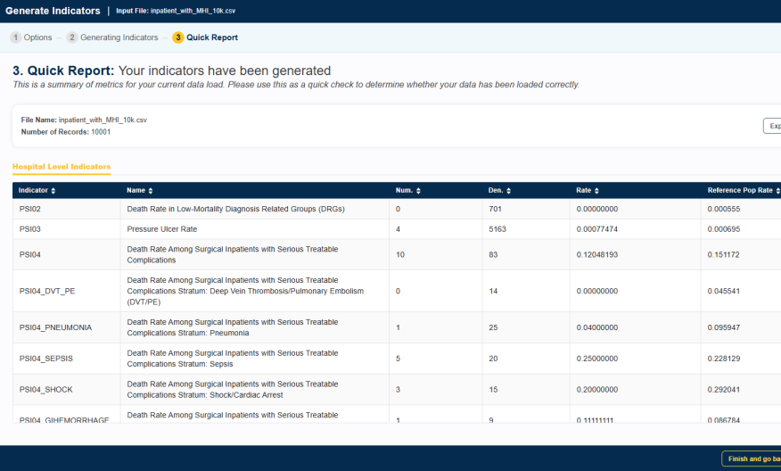Click Finish and go back button

[x=751, y=459]
